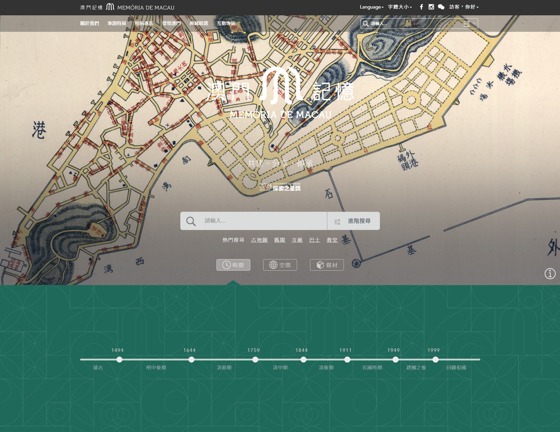Viewport: 560px width, 432px height.
Task: Open the Facebook page icon
Action: point(421,7)
